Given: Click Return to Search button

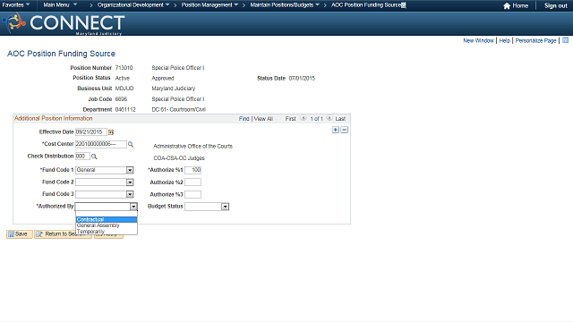Looking at the screenshot, I should pos(63,234).
